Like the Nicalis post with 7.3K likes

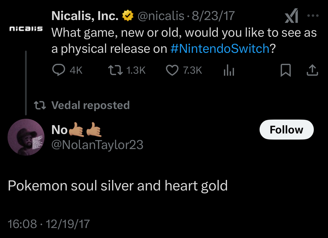172,70
